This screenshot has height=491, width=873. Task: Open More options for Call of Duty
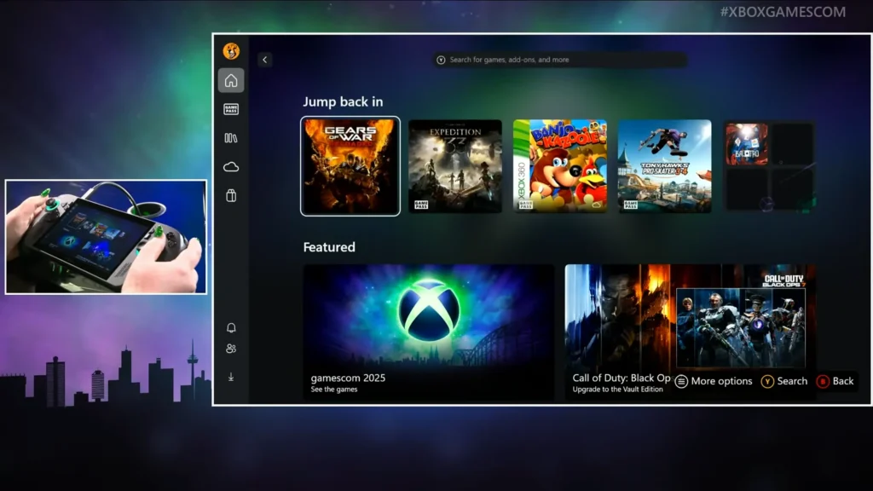tap(713, 381)
